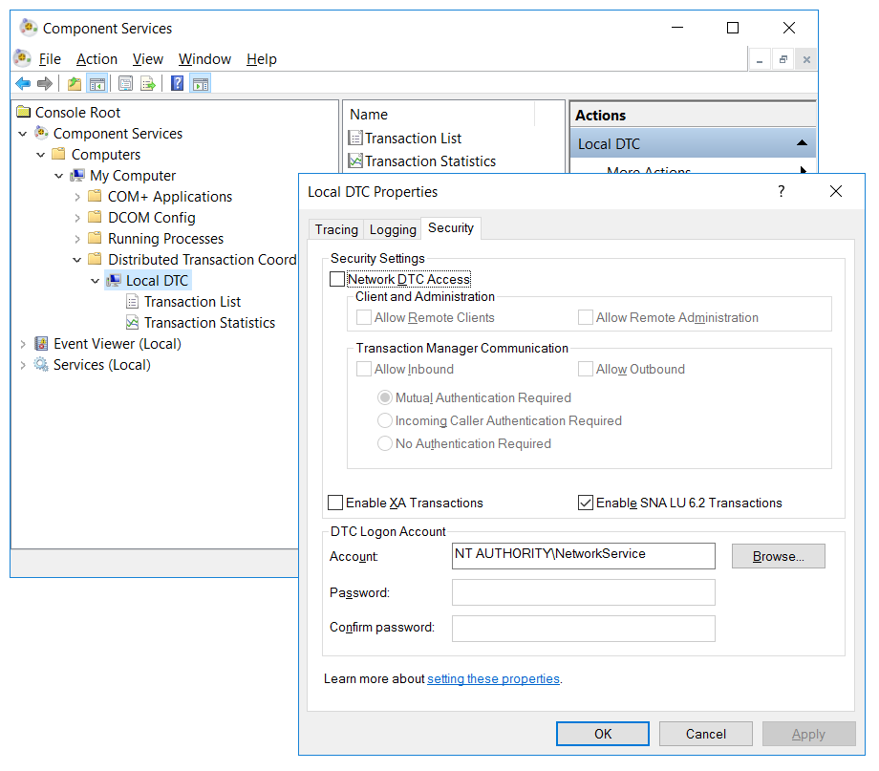Toggle Show/Hide Action Pane toolbar icon
This screenshot has width=879, height=771.
tap(200, 84)
